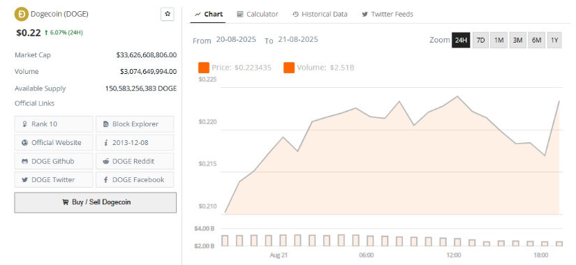This screenshot has width=576, height=265.
Task: Select the 7D zoom range
Action: 480,40
